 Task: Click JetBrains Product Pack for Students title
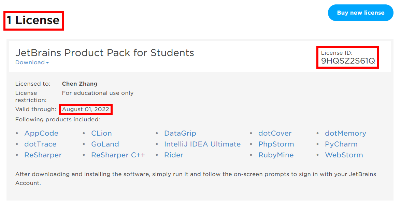click(104, 53)
